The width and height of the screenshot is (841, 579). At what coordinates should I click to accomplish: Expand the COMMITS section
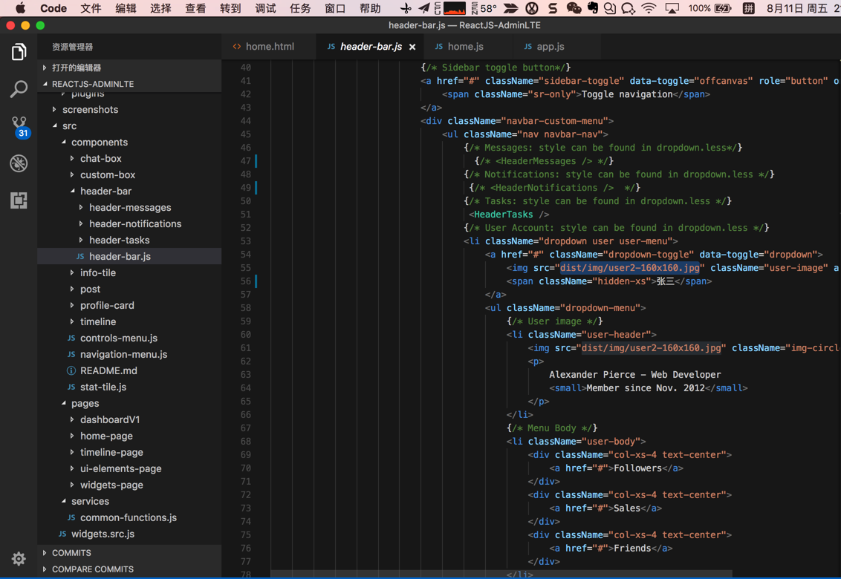pyautogui.click(x=71, y=553)
